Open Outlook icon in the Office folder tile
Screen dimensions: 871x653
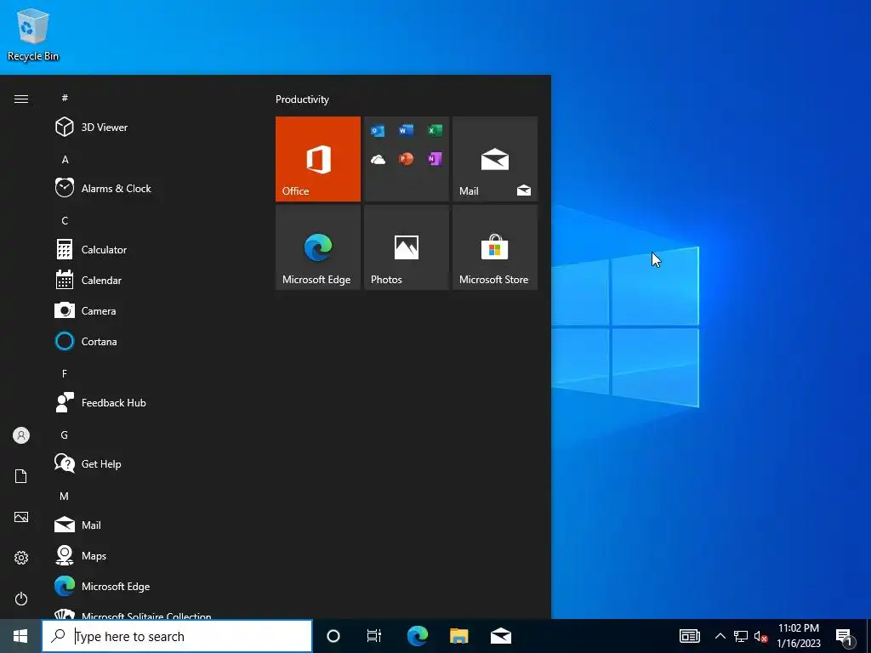point(378,130)
